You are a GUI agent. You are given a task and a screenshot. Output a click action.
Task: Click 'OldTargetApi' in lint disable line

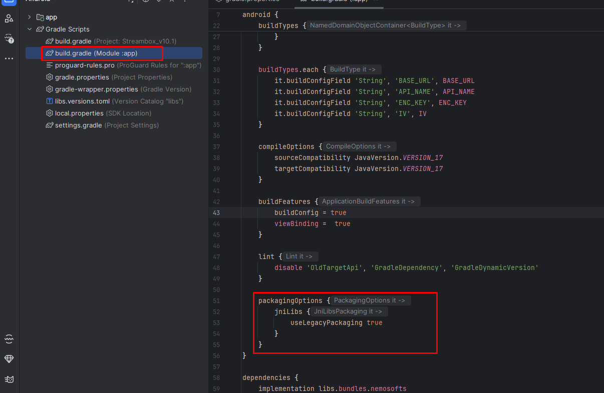[335, 267]
